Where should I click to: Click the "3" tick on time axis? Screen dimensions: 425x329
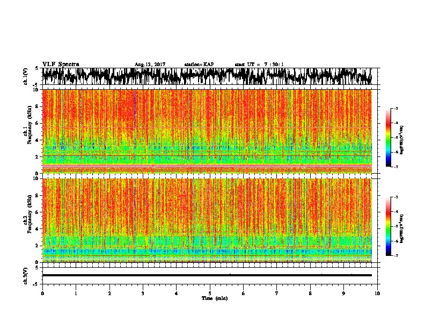(143, 294)
